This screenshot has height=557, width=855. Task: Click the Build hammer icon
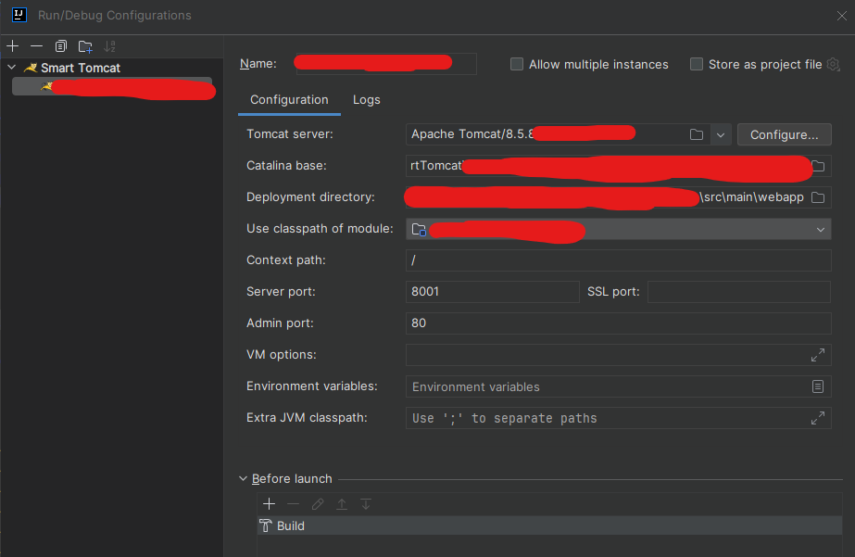pos(266,525)
